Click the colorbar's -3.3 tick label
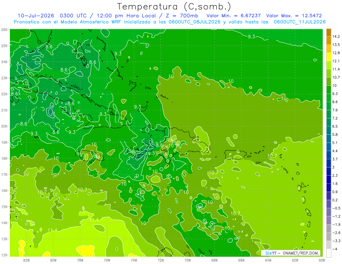This screenshot has height=264, width=342. (x=337, y=241)
